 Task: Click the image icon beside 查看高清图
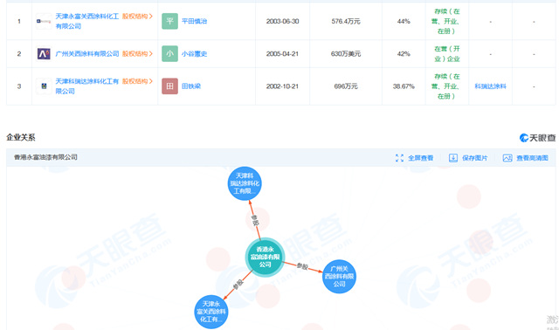coord(507,158)
